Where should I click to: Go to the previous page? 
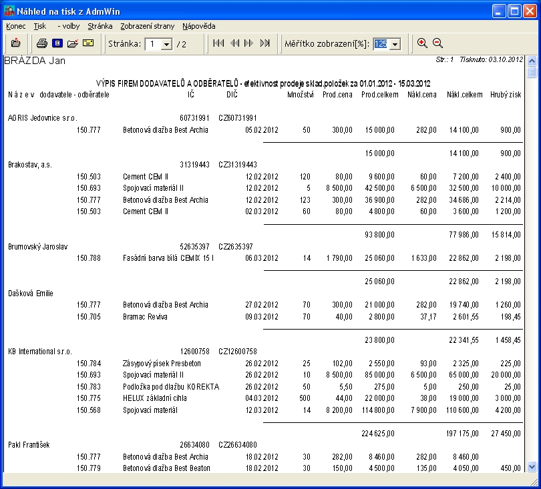pos(234,43)
